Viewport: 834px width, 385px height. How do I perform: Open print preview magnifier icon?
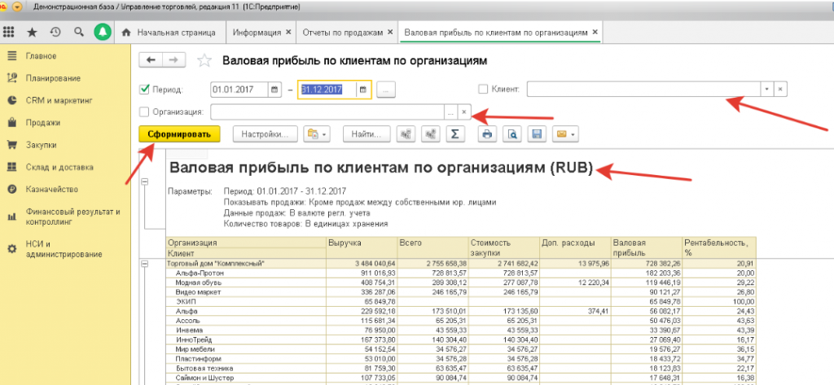click(511, 134)
